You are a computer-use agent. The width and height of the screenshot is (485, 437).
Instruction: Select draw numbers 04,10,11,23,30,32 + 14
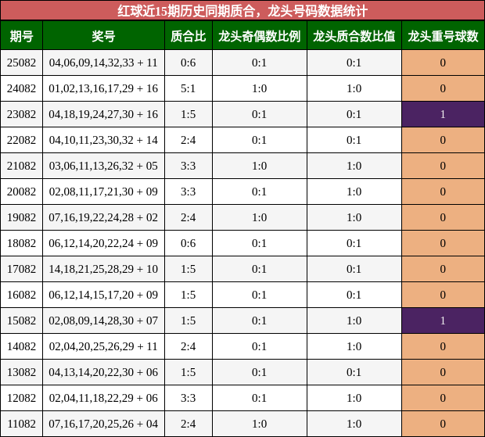pos(103,140)
